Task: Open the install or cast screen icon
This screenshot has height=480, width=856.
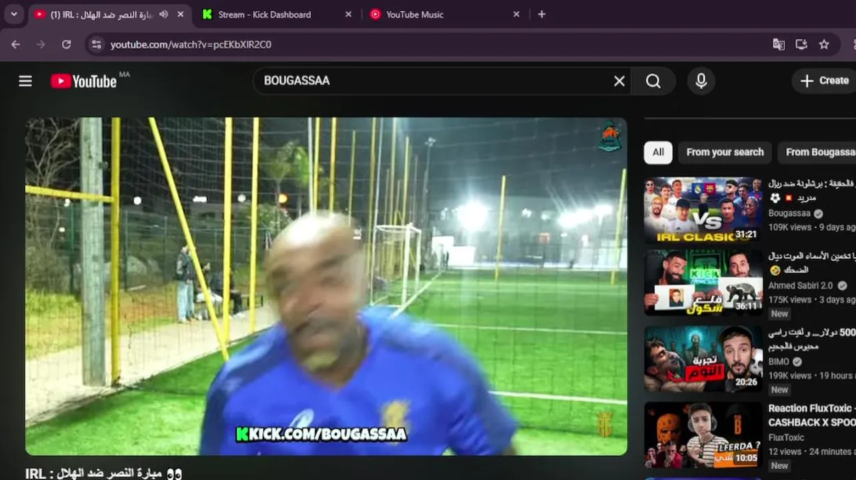Action: click(801, 44)
